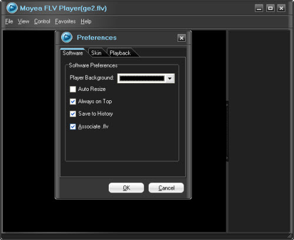Maximize the player window
294x240 pixels.
[x=270, y=8]
